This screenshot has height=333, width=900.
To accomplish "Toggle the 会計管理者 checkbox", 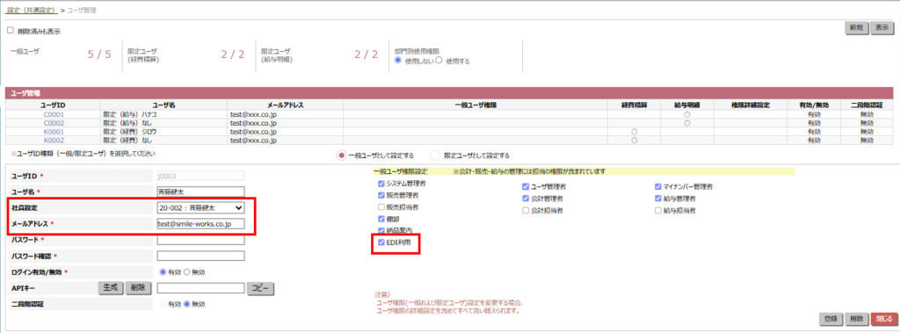I will [x=526, y=198].
